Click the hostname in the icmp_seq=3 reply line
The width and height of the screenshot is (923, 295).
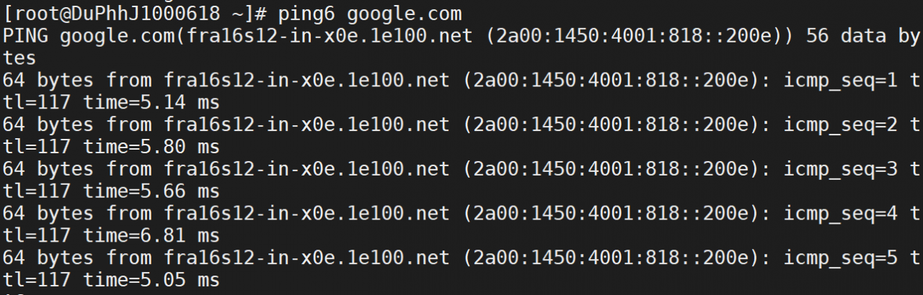pos(307,169)
